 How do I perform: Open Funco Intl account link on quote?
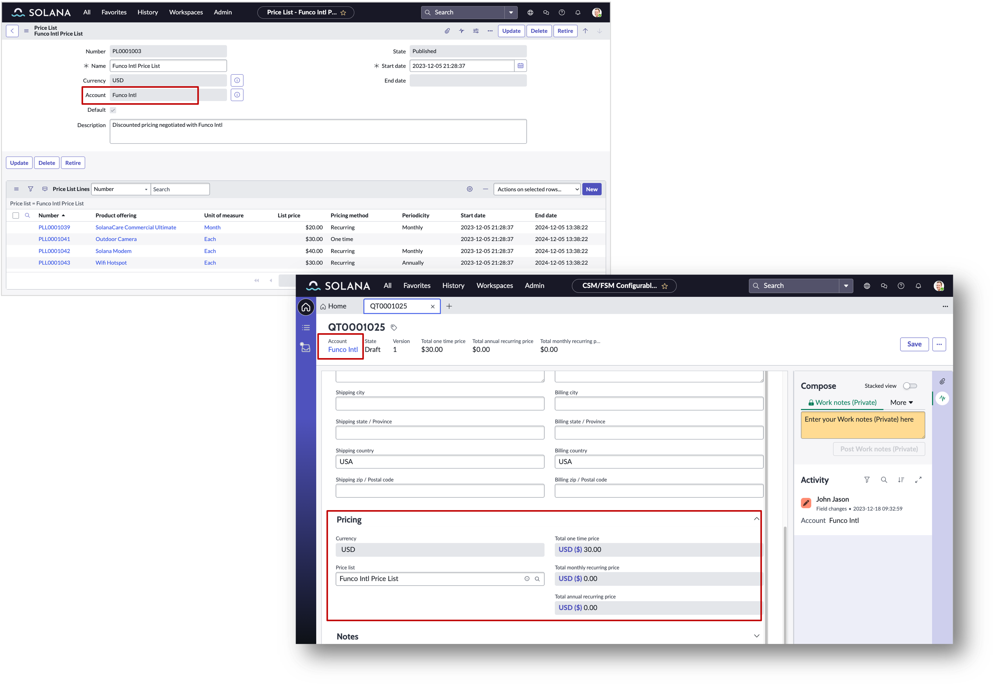coord(343,350)
